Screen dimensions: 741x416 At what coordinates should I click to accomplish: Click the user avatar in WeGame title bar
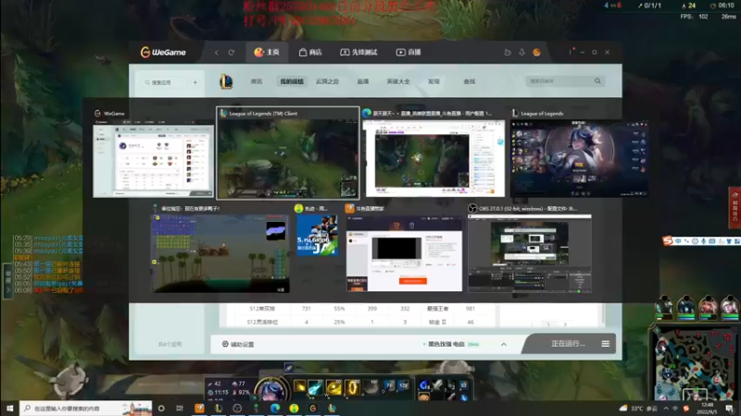pos(537,53)
